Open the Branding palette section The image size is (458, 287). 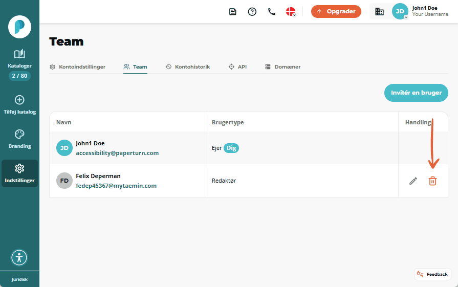[19, 139]
